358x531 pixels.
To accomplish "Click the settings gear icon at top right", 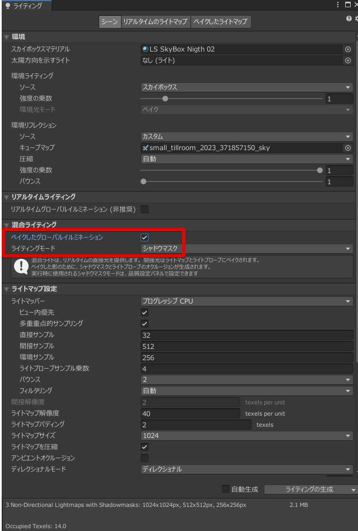I will point(356,19).
